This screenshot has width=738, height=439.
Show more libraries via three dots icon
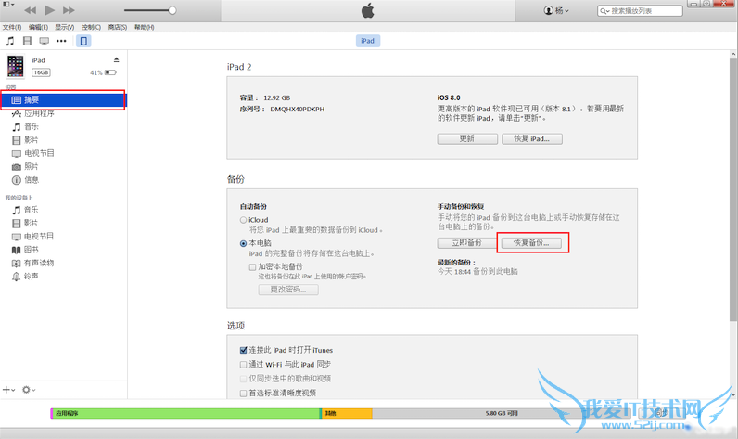61,41
